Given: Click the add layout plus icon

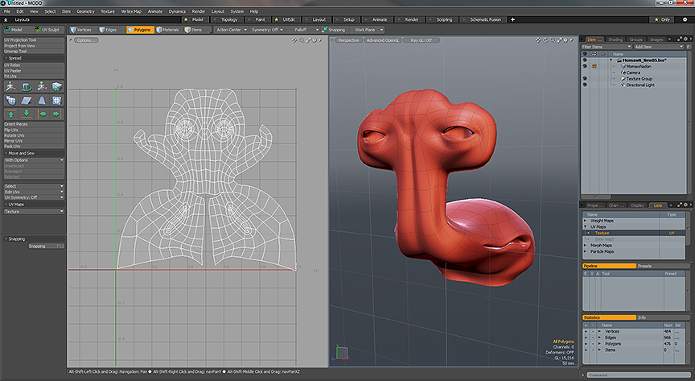Looking at the screenshot, I should click(513, 19).
